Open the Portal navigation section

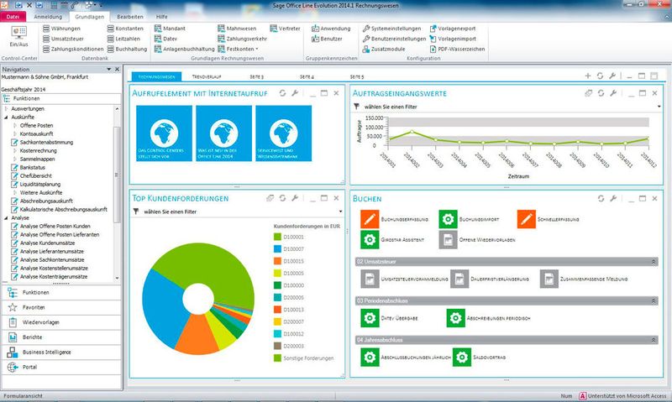(x=61, y=368)
